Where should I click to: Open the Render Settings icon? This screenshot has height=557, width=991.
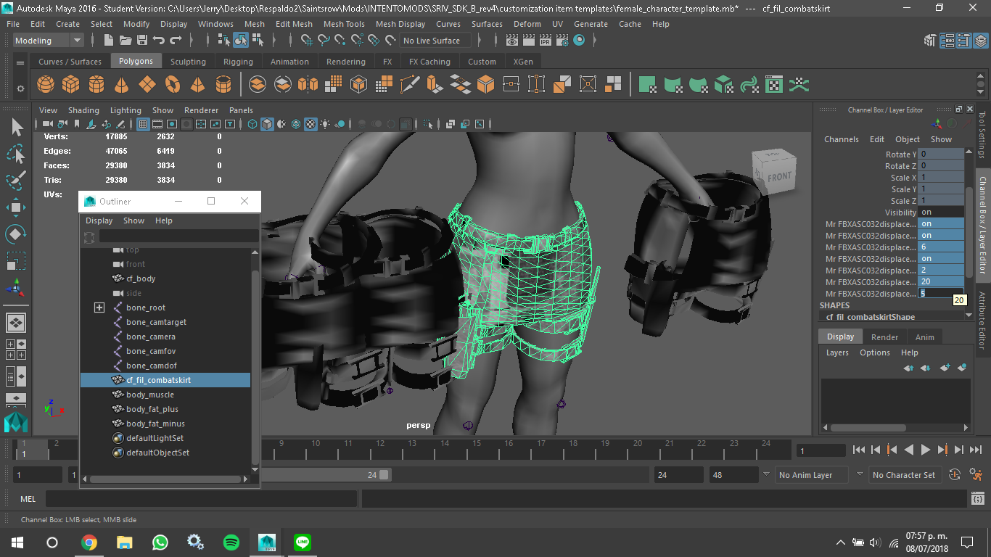coord(562,41)
